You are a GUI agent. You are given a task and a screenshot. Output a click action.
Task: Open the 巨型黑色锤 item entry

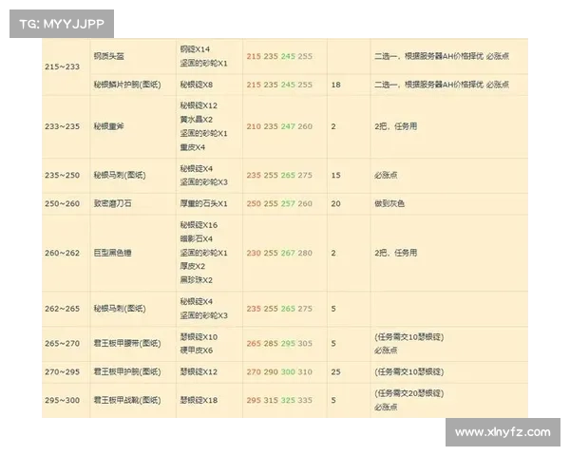pyautogui.click(x=115, y=254)
